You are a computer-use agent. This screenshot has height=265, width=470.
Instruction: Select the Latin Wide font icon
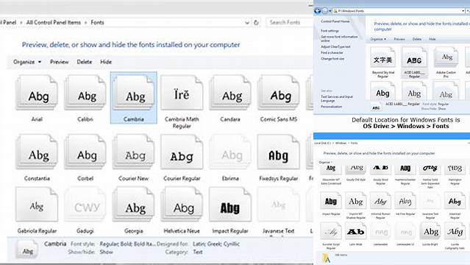coord(355,231)
